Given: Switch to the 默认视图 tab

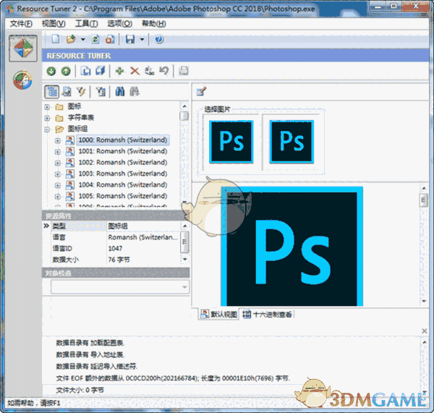Looking at the screenshot, I should [219, 314].
